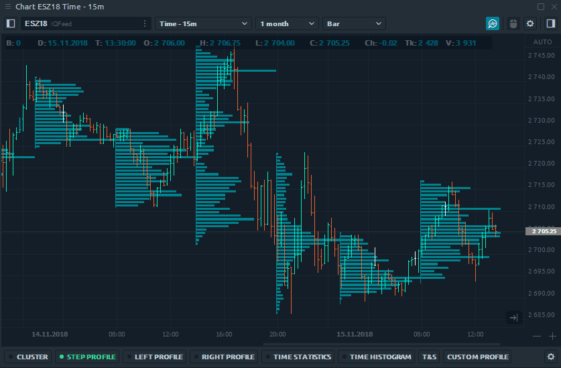Open chart settings gear in top toolbar
The image size is (561, 368).
pyautogui.click(x=530, y=23)
